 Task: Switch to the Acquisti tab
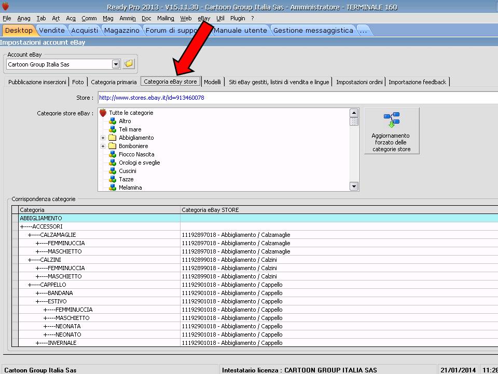tap(85, 31)
